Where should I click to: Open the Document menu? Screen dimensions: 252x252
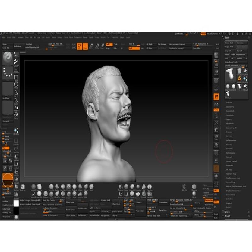20,37
